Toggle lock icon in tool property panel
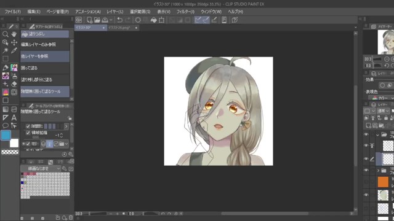The width and height of the screenshot is (394, 221). [70, 118]
